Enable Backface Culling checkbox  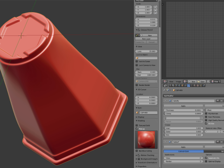[x=137, y=151]
